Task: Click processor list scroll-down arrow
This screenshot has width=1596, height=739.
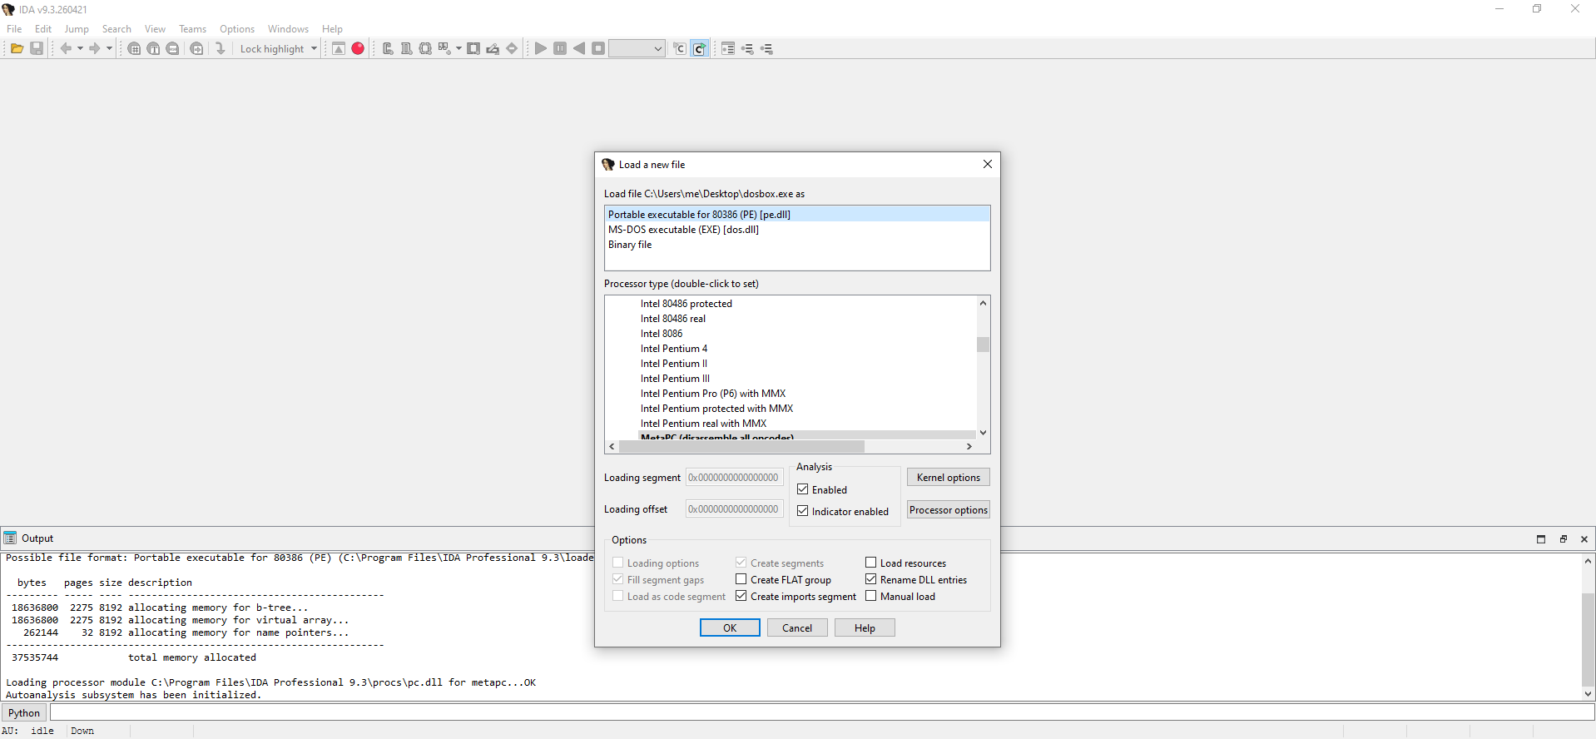Action: click(x=983, y=432)
